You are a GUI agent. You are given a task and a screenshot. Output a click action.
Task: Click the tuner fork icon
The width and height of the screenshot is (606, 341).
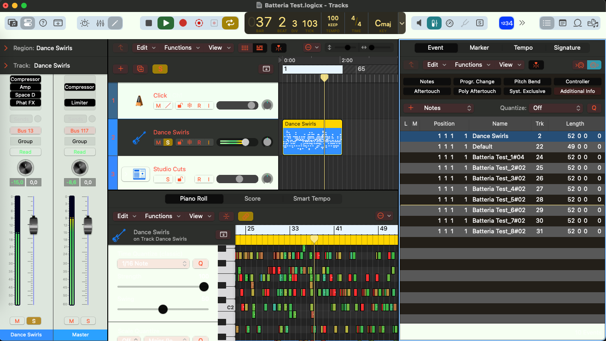pyautogui.click(x=465, y=23)
